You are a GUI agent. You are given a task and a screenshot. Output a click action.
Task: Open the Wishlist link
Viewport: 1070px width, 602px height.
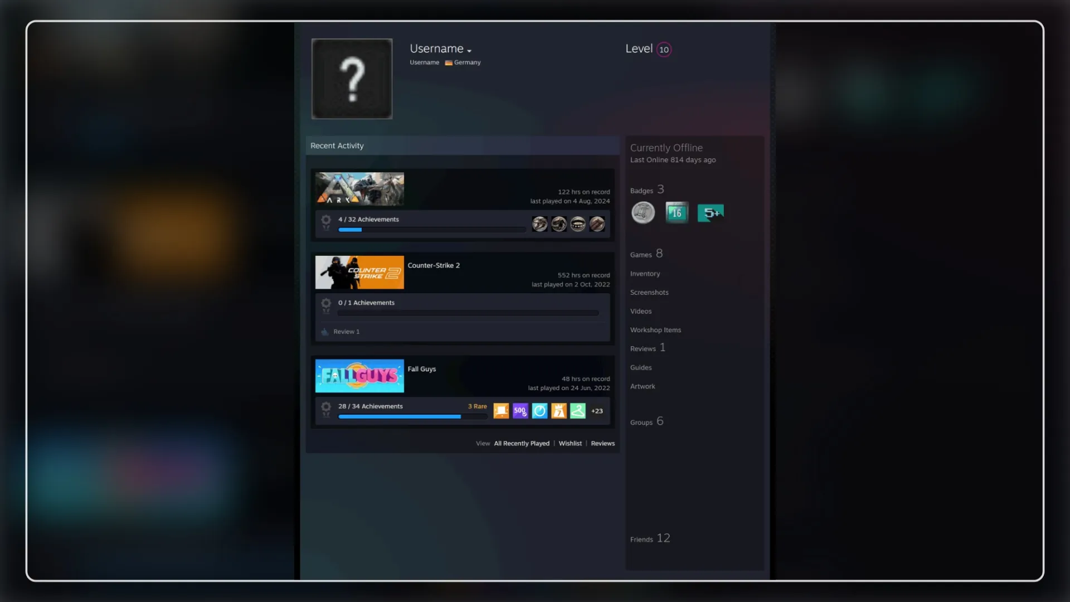pyautogui.click(x=570, y=444)
